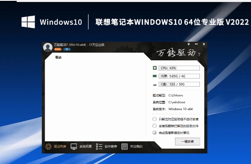Image resolution: width=251 pixels, height=164 pixels.
Task: Click the user avatar icon
Action: [x=48, y=47]
